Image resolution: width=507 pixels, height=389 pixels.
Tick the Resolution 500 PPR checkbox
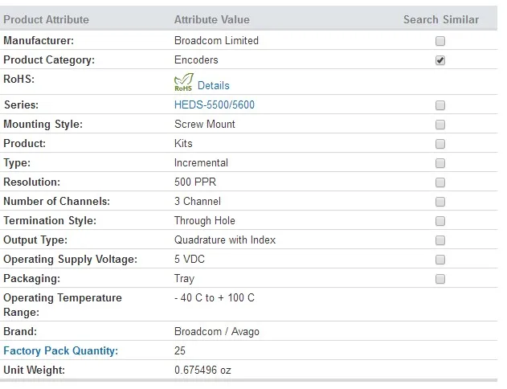click(440, 182)
